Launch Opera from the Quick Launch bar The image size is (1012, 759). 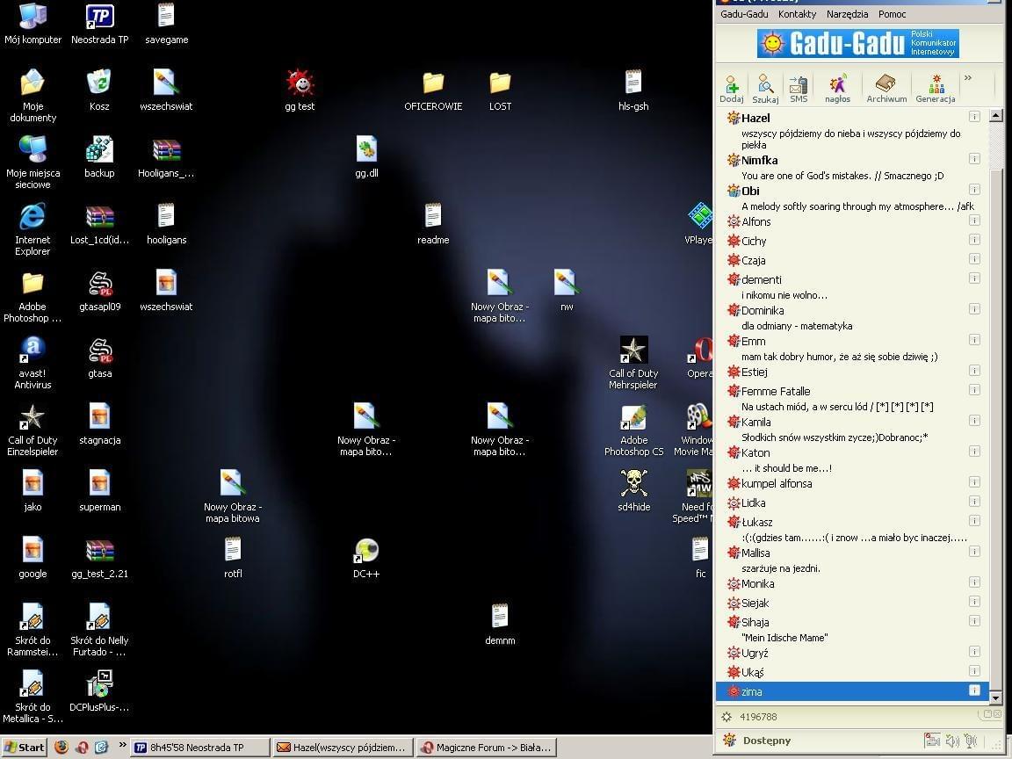[82, 748]
